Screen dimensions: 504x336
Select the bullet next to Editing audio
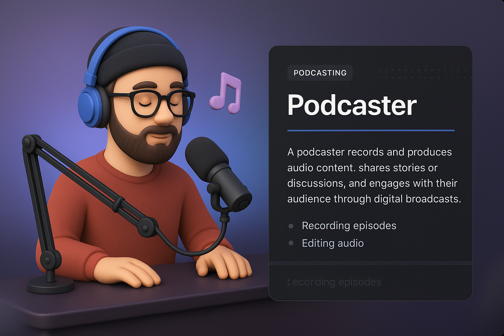[x=291, y=243]
